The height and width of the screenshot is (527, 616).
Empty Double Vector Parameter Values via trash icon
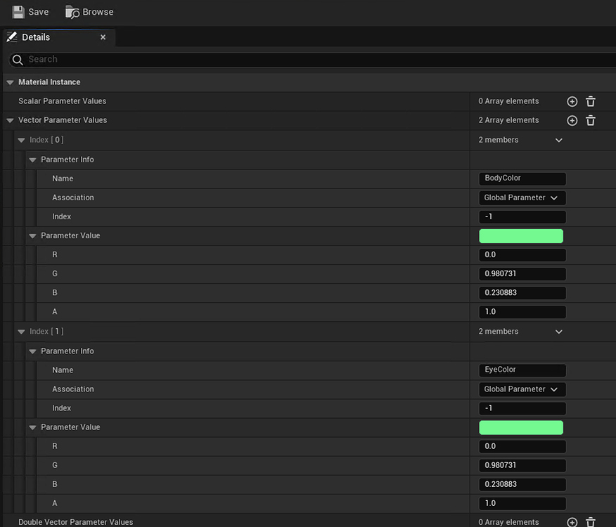click(x=590, y=522)
